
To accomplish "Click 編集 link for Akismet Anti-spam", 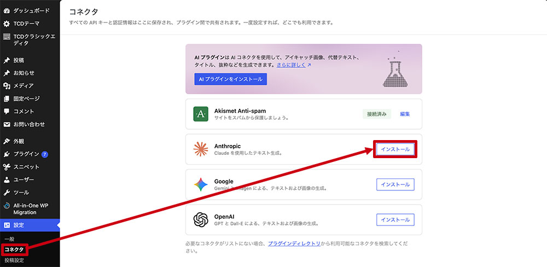I will [405, 114].
